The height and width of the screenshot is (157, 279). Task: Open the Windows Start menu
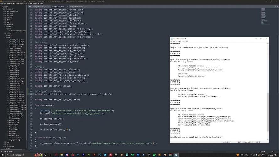[x=3, y=155]
